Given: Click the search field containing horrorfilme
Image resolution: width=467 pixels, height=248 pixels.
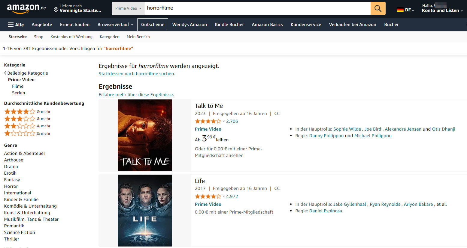Looking at the screenshot, I should click(x=257, y=8).
